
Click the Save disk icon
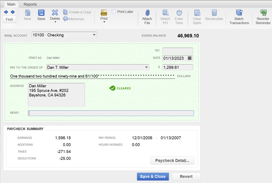(41, 13)
